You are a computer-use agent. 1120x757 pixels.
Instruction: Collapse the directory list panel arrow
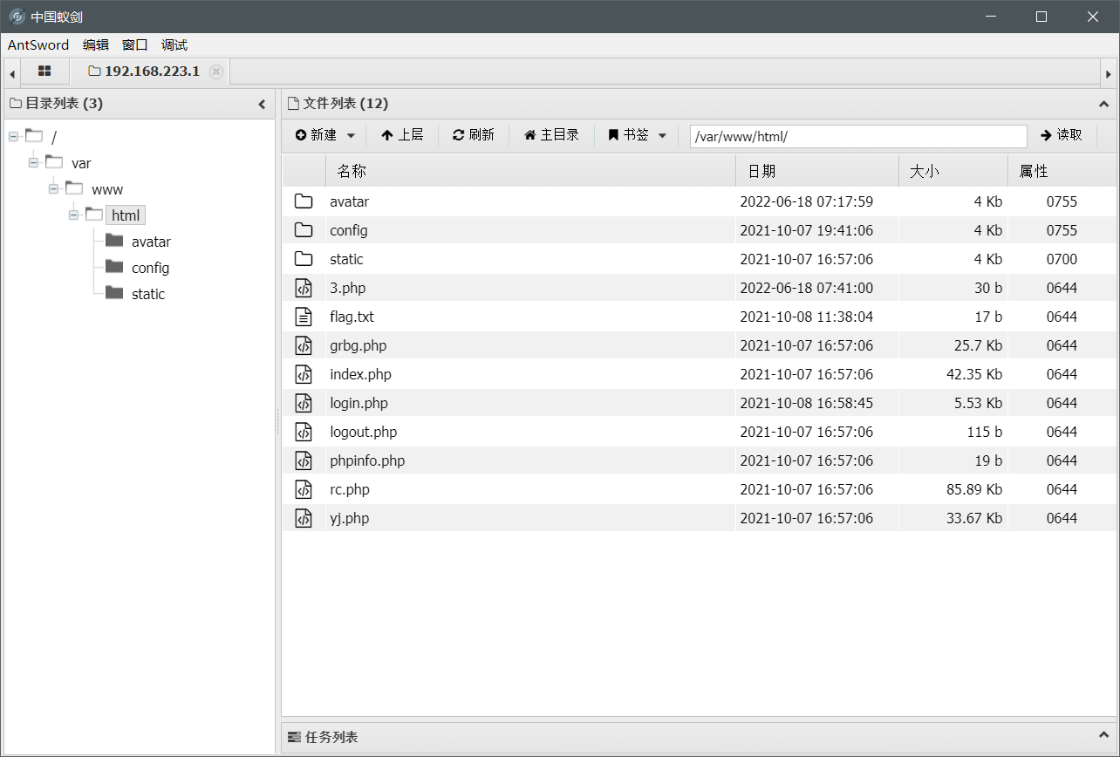262,104
